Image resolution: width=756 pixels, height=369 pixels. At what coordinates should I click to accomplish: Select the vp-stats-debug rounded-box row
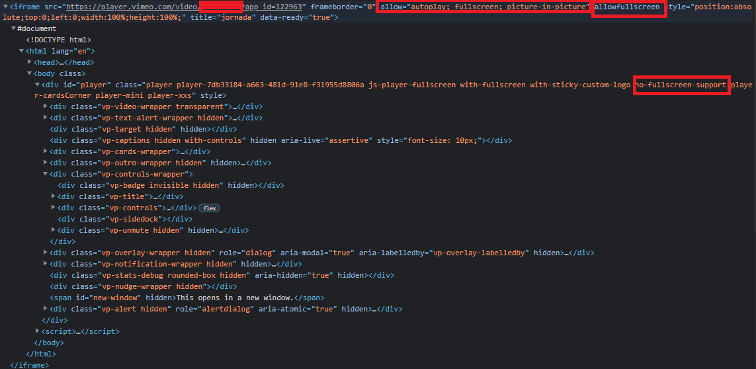point(222,275)
